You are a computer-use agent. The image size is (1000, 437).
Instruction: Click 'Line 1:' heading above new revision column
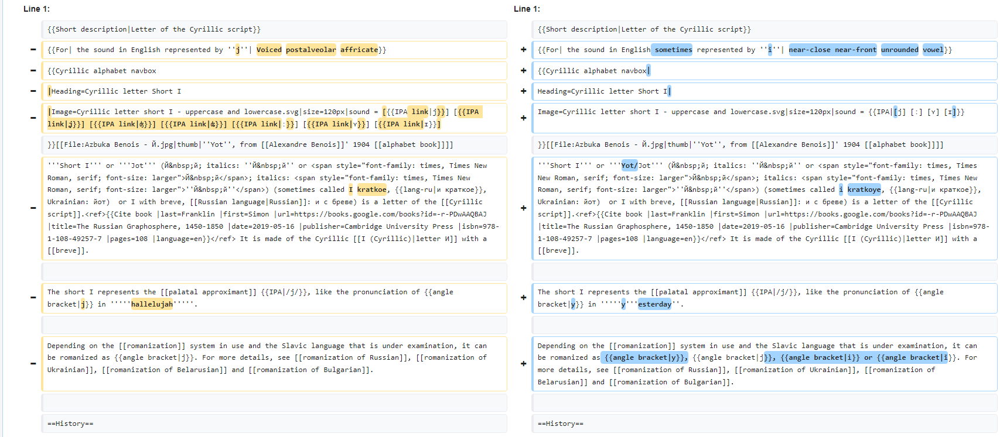click(x=527, y=9)
